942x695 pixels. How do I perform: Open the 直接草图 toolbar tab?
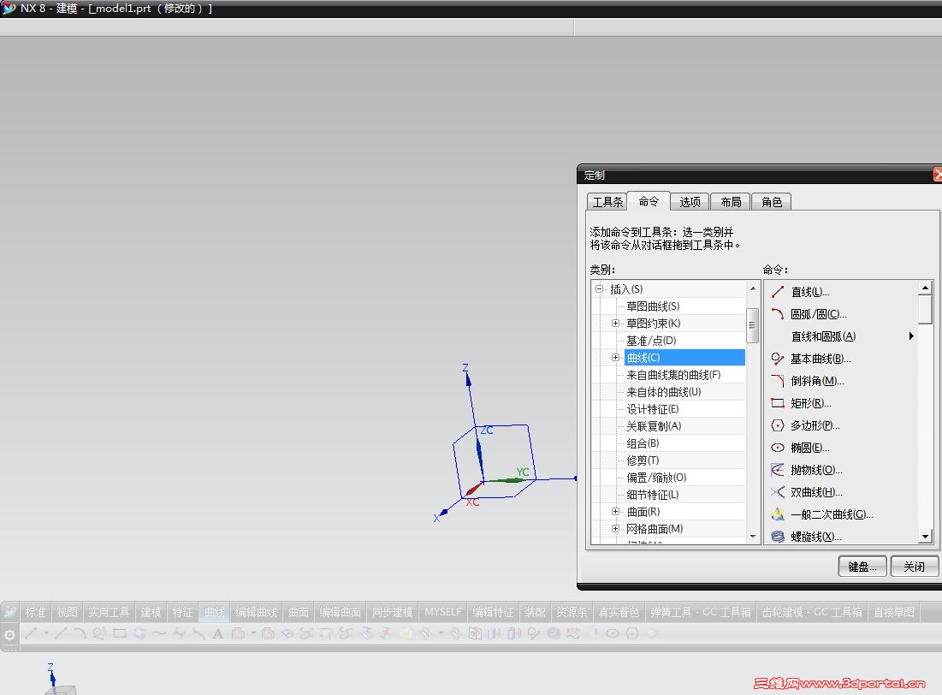[x=894, y=612]
